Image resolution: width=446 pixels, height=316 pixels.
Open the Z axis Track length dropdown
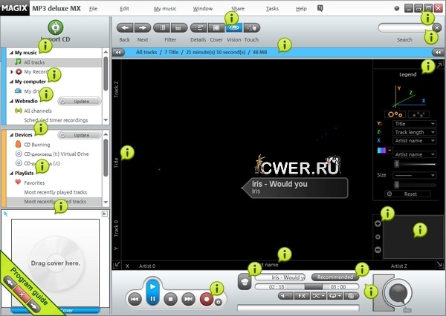coord(414,132)
